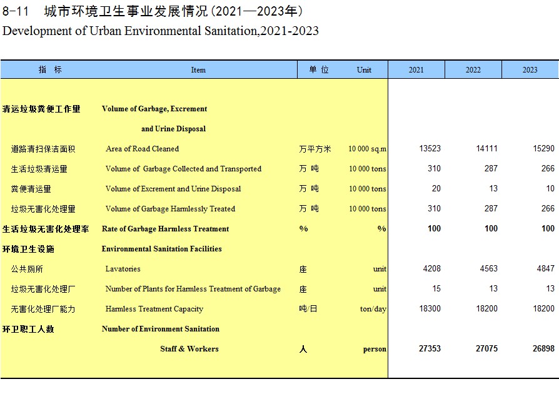Click the Chinese label '垃圾无害化处理量'
Viewport: 559px width, 399px height.
click(43, 209)
